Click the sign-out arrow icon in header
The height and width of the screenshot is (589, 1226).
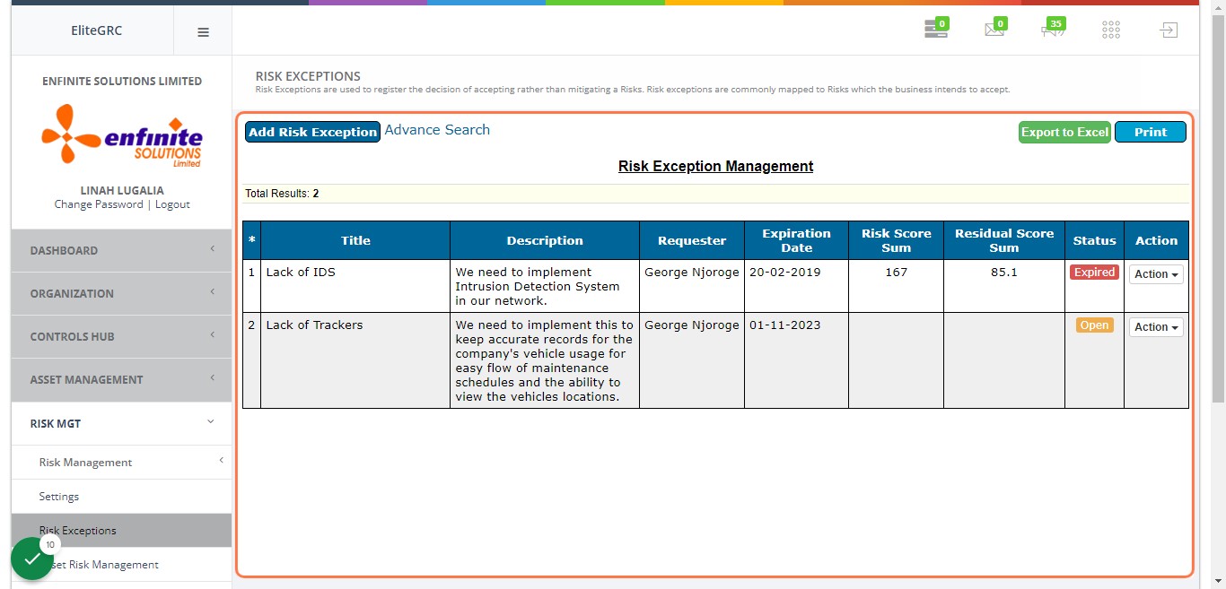[x=1168, y=30]
